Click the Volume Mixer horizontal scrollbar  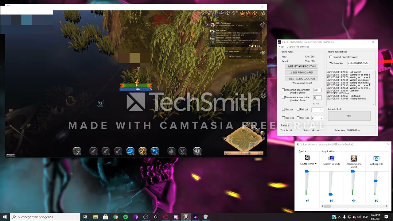(x=355, y=206)
